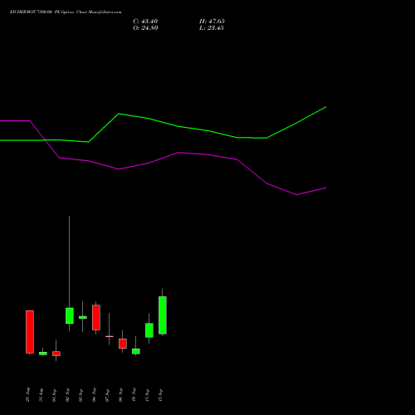
Task: Click the '31 Aug' date label
Action: (41, 395)
